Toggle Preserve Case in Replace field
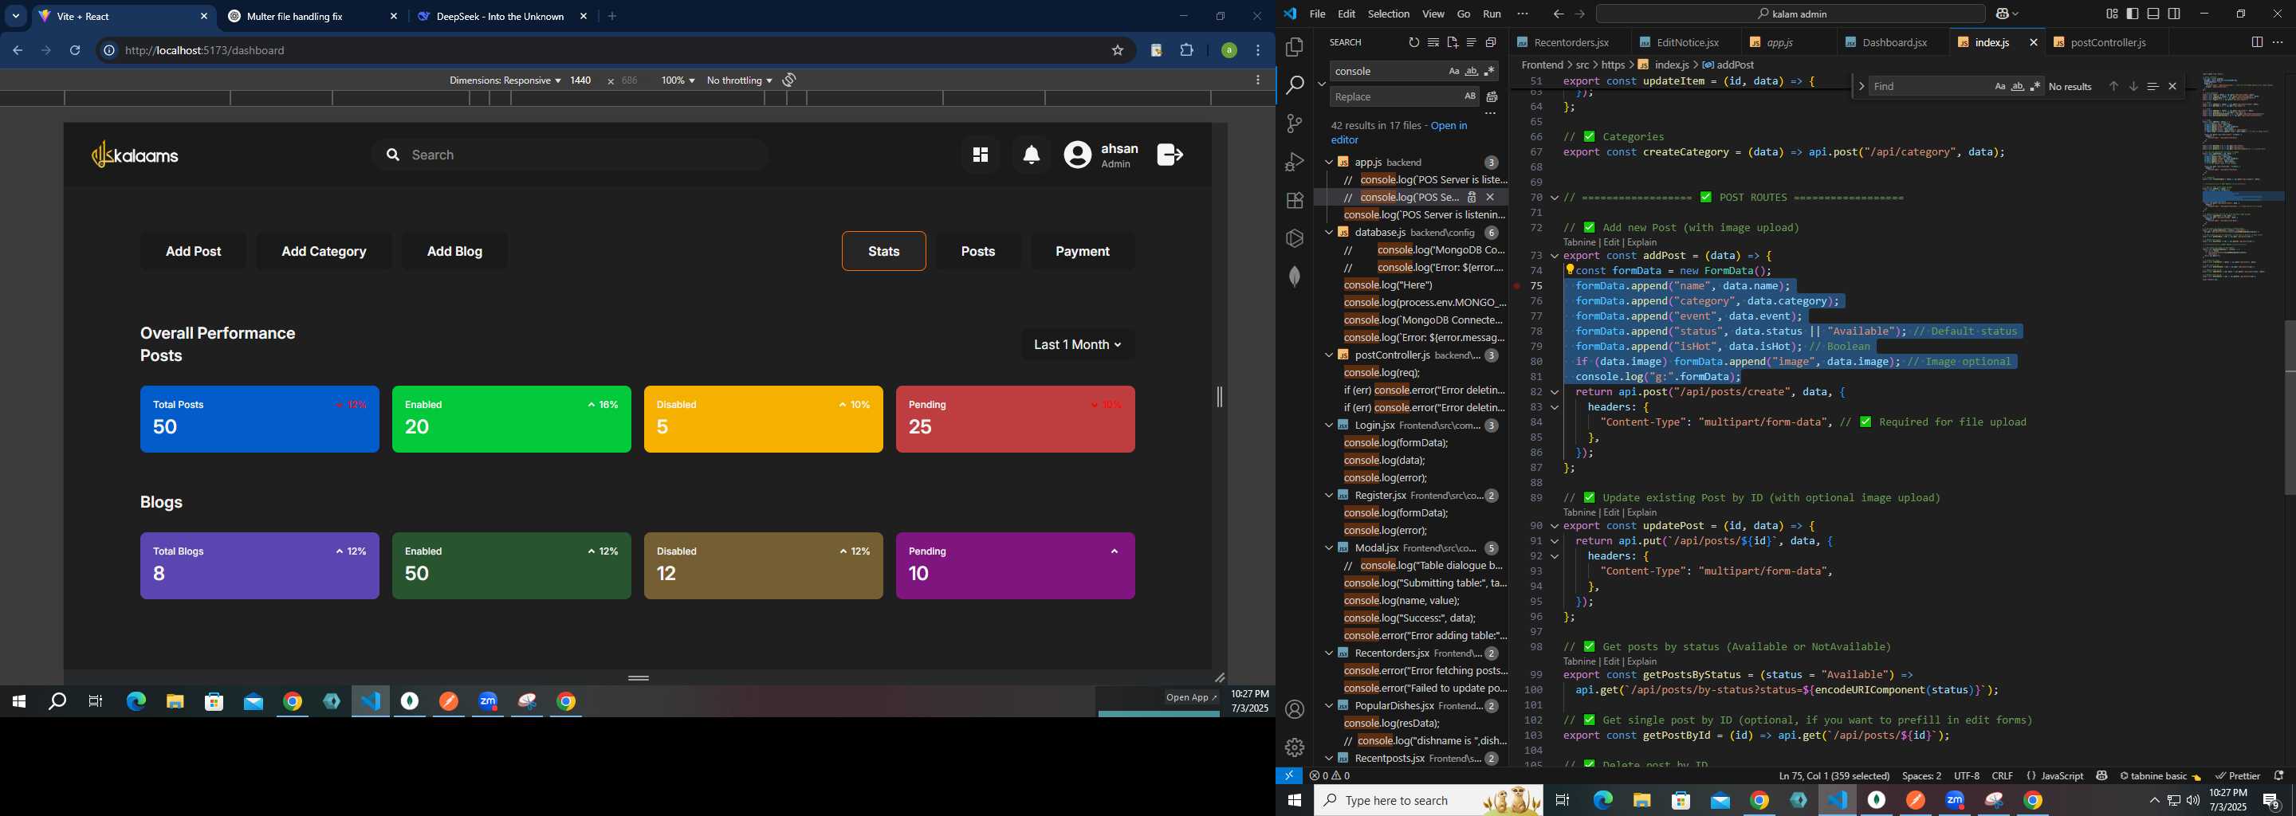The width and height of the screenshot is (2296, 816). tap(1470, 96)
